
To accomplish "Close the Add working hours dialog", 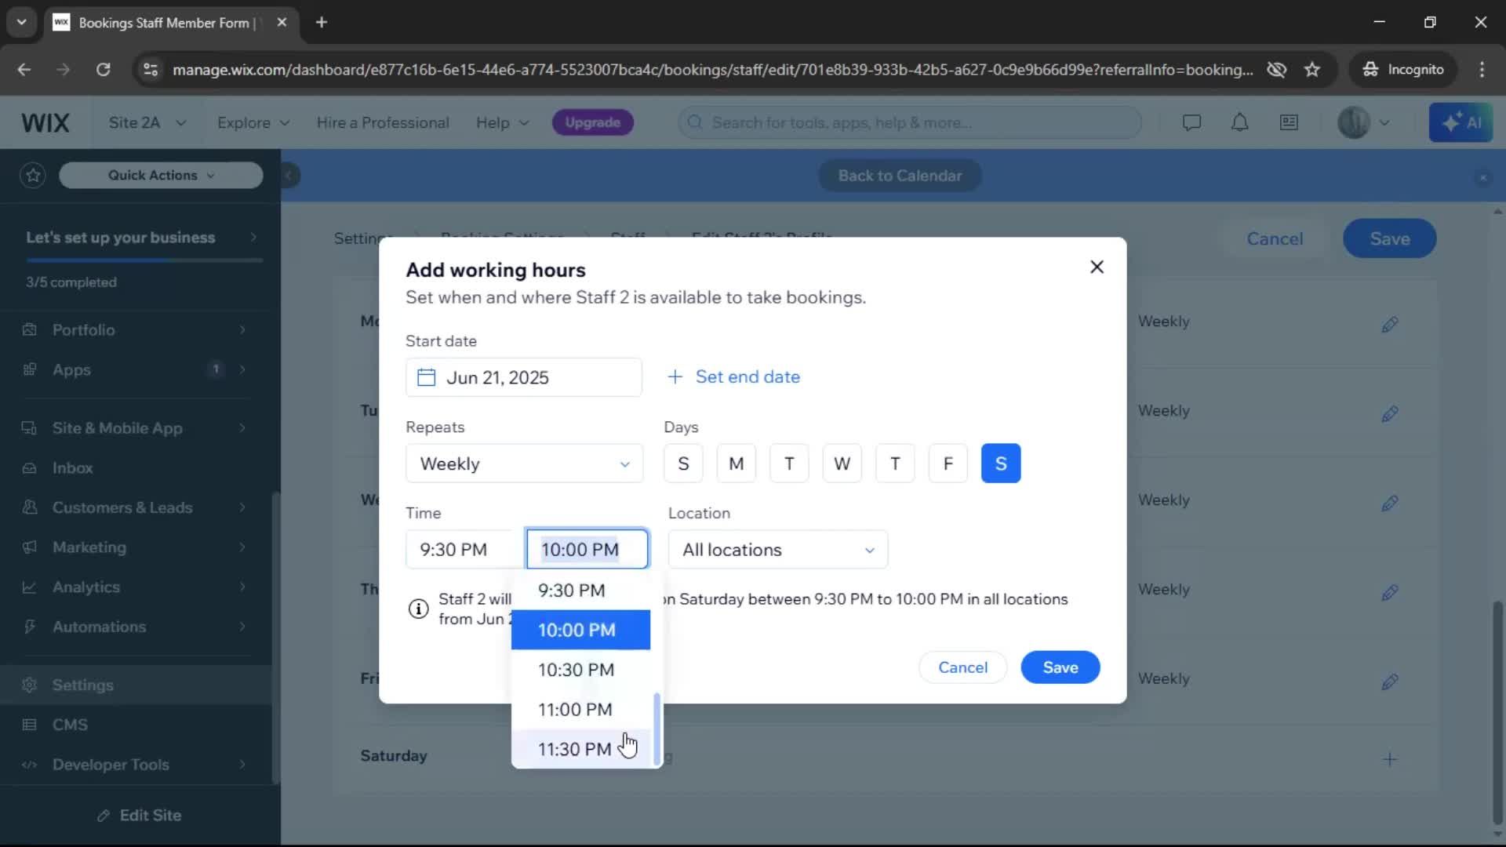I will (1097, 267).
